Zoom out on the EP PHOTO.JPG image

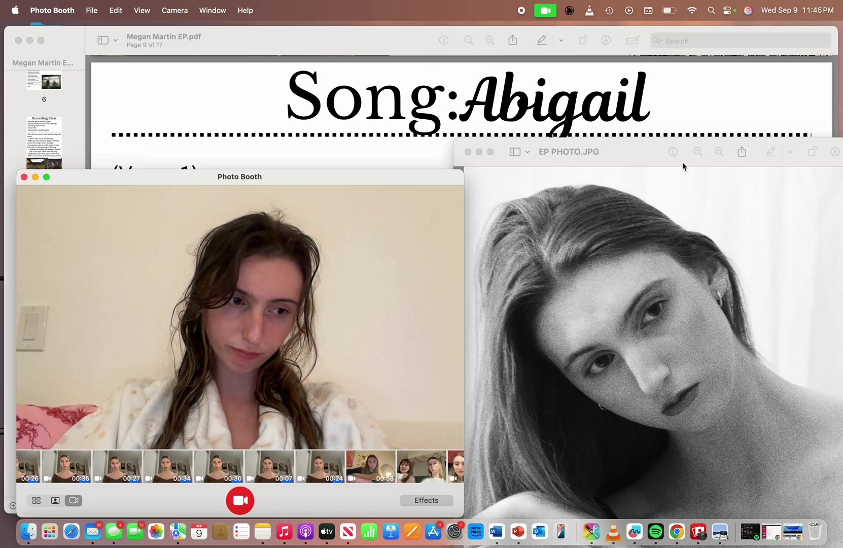click(698, 152)
